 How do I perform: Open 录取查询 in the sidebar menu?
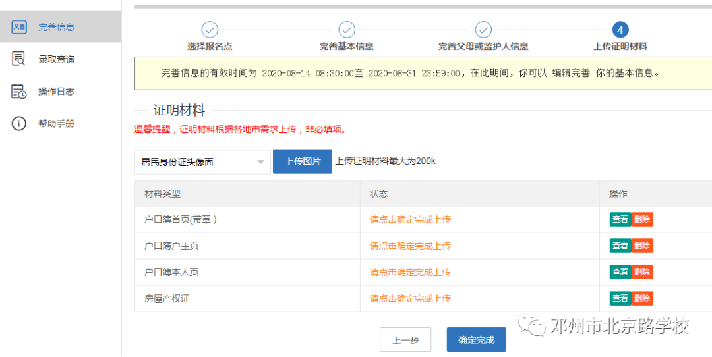(x=56, y=59)
